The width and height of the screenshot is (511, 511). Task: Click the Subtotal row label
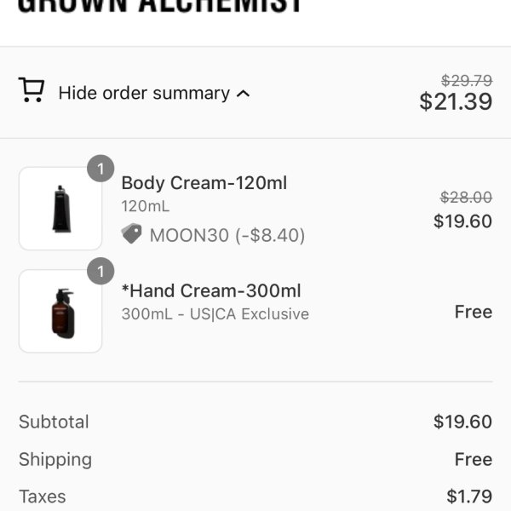click(54, 422)
